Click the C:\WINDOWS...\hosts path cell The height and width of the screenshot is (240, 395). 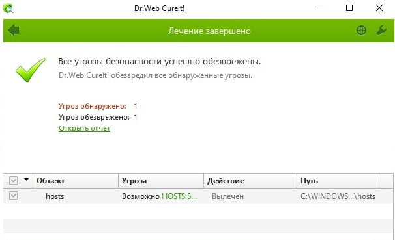click(x=338, y=196)
